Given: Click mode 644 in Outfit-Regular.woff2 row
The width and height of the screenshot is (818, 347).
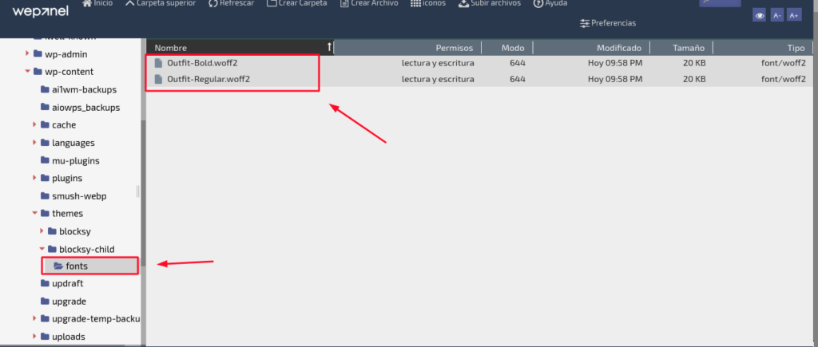Looking at the screenshot, I should click(518, 80).
